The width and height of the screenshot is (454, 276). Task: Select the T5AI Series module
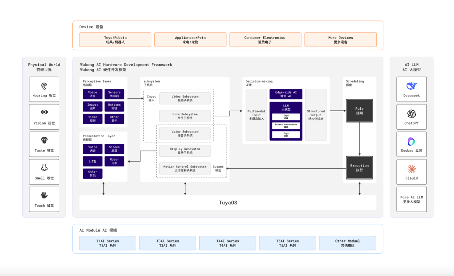click(288, 243)
